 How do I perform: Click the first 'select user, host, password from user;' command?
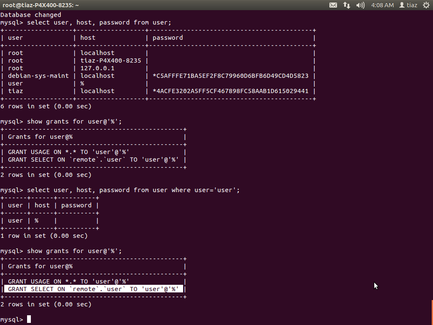coord(99,22)
